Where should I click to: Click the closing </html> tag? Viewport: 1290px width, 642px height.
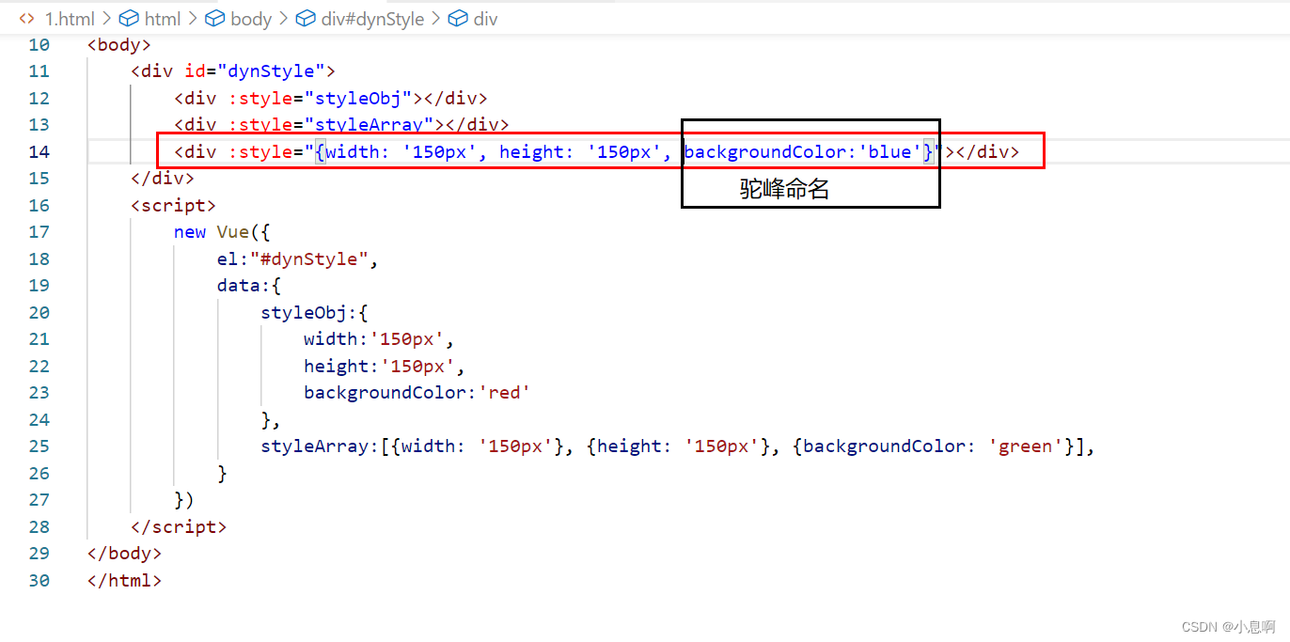point(124,581)
